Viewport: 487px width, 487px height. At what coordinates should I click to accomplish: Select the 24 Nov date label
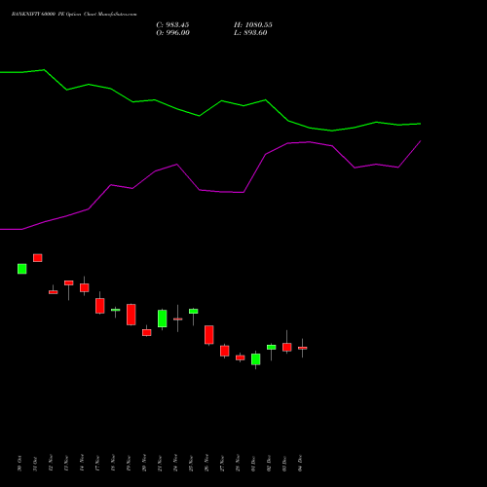coord(175,463)
